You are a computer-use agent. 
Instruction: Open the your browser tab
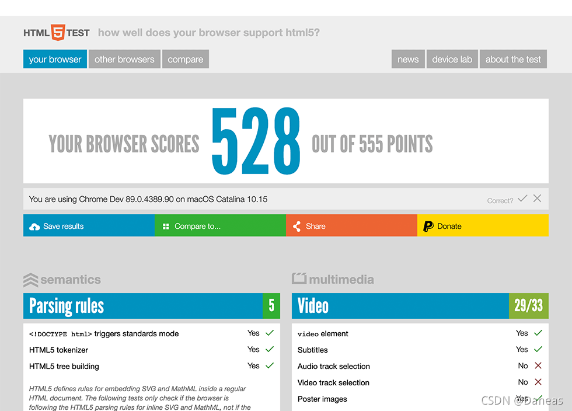[55, 59]
